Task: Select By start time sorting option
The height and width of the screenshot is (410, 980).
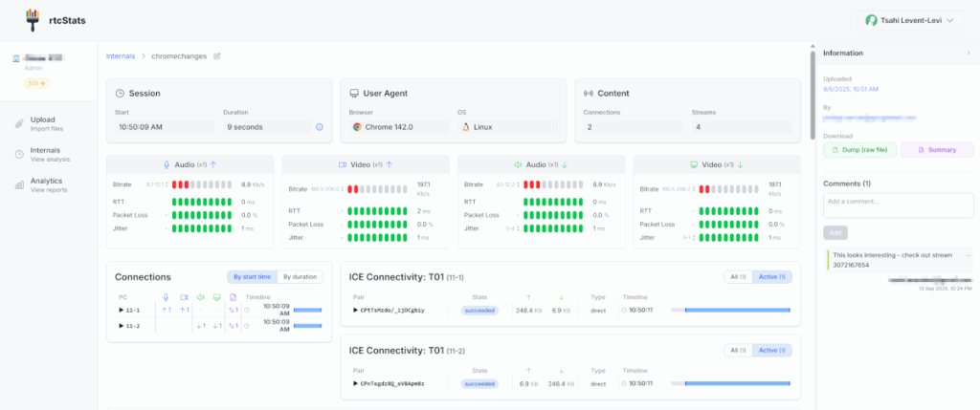Action: click(x=252, y=277)
